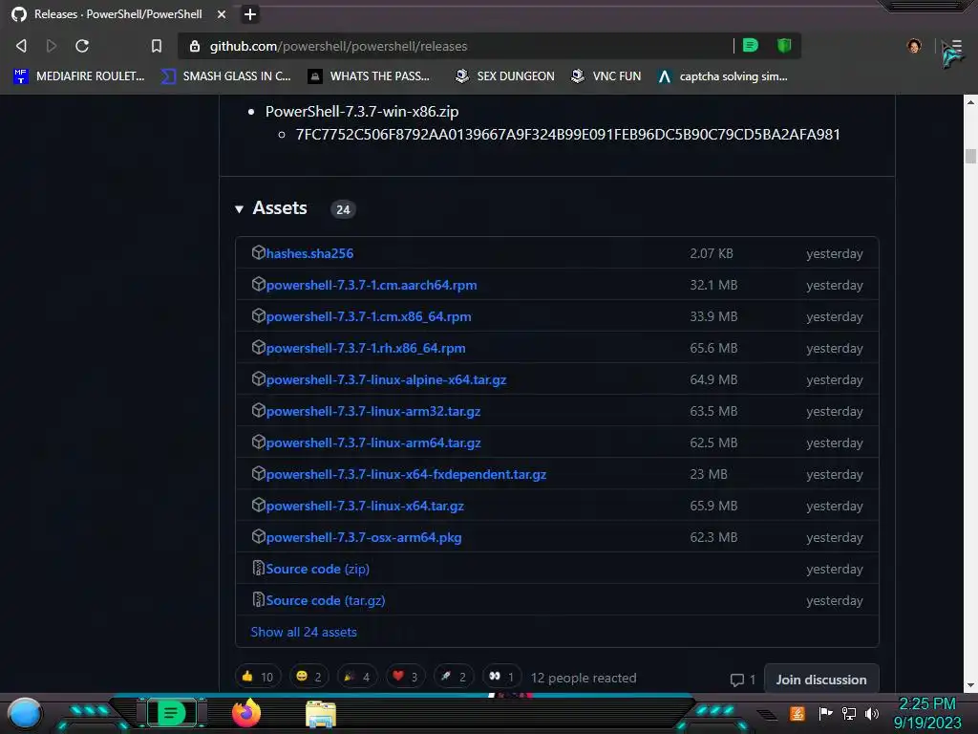Open the browser hamburger menu
The image size is (978, 734).
(x=956, y=46)
